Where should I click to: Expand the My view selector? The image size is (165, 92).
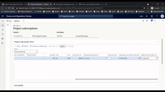pos(17,26)
